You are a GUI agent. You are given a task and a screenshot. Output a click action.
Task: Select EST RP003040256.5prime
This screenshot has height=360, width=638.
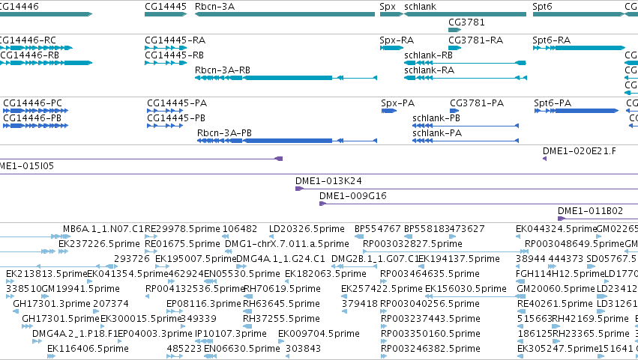430,304
